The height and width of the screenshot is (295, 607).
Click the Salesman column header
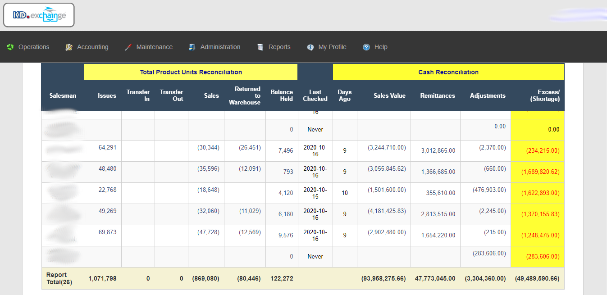63,95
